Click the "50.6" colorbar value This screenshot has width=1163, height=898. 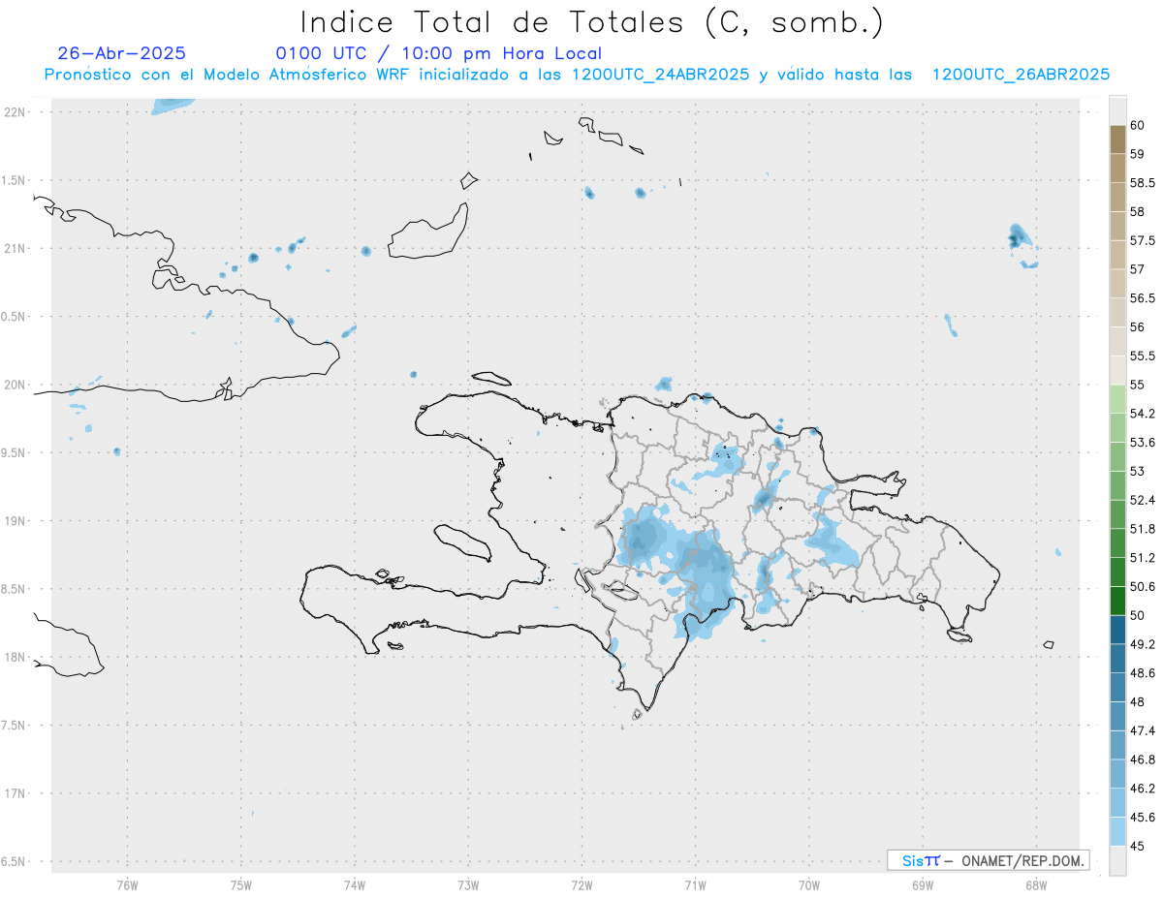[1143, 587]
